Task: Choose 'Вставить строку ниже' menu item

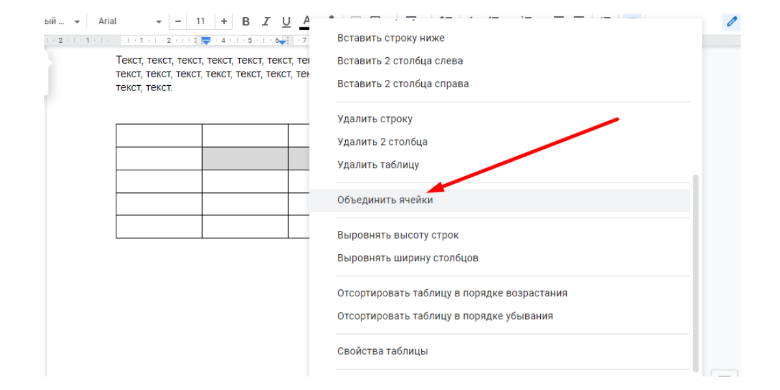Action: 391,38
